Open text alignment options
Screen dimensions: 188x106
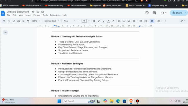click(x=135, y=21)
